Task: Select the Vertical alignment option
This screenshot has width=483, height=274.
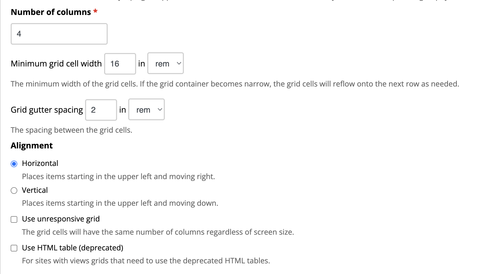Action: 14,190
